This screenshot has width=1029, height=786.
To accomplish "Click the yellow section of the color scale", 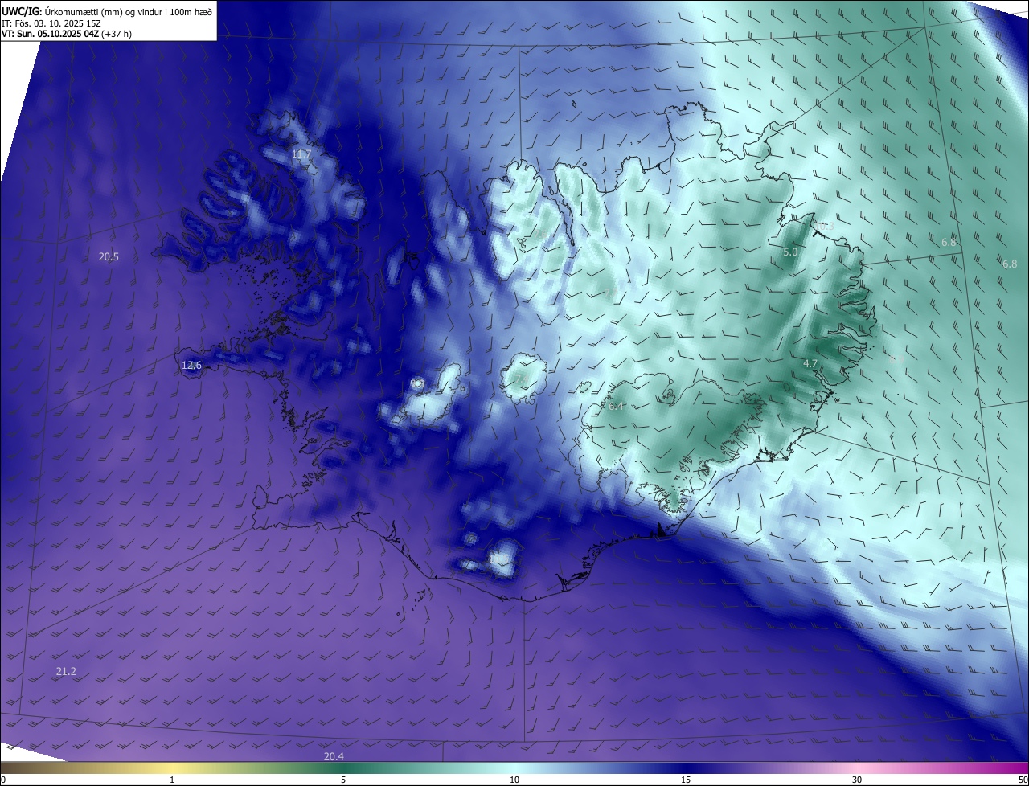I will coord(173,768).
